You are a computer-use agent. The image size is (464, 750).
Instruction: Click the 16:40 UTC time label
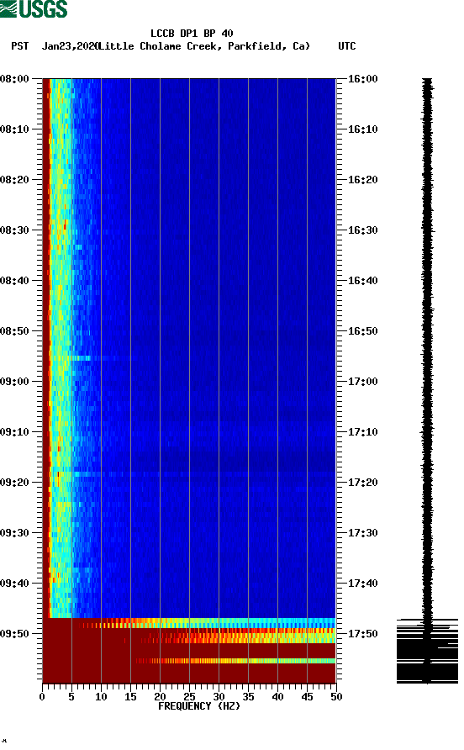[362, 280]
